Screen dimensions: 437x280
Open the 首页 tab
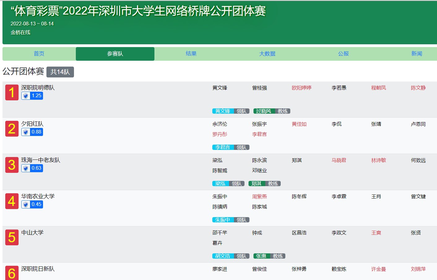[x=39, y=54]
